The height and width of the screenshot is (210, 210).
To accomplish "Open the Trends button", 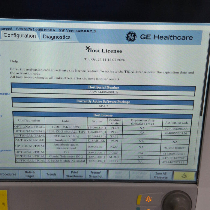I will pos(51,174).
